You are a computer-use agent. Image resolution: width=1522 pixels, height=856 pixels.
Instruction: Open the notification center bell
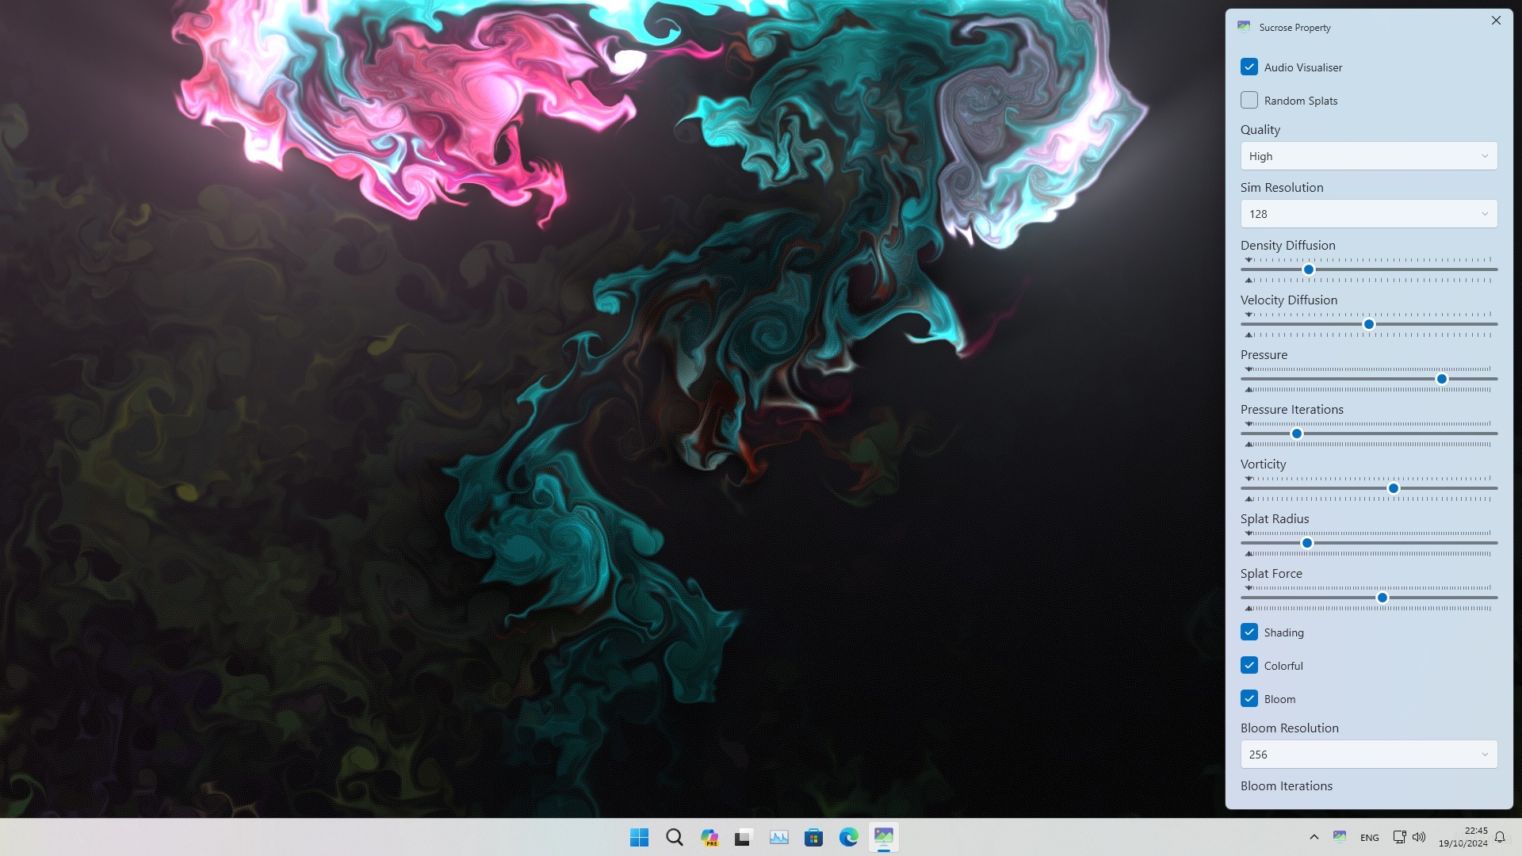1500,837
